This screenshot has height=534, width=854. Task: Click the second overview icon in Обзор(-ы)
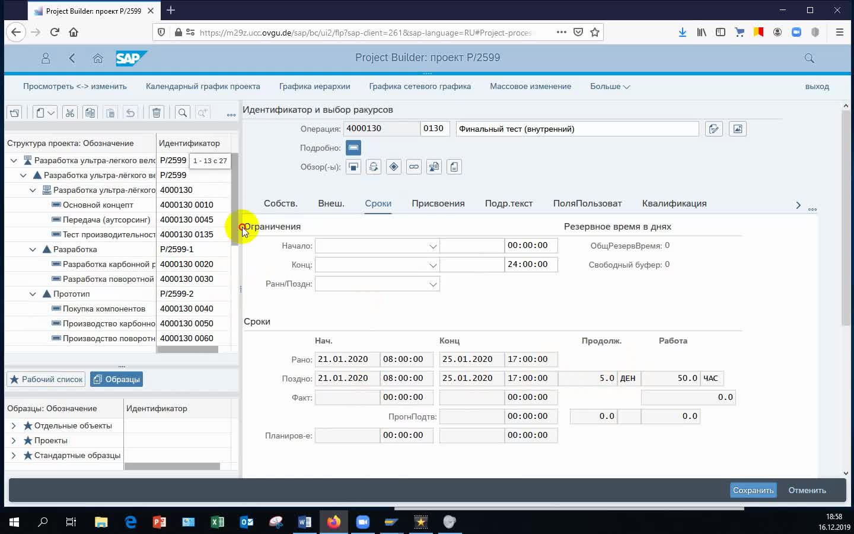[374, 167]
